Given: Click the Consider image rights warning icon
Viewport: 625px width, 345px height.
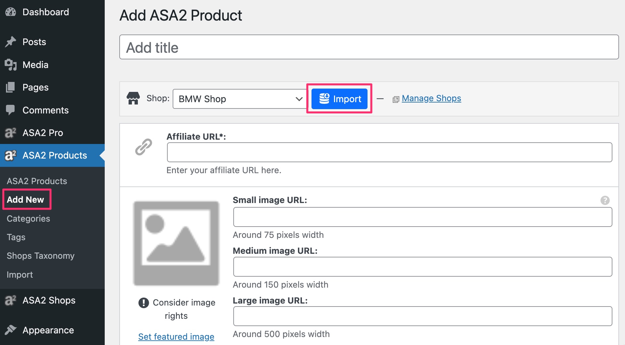Looking at the screenshot, I should [143, 303].
